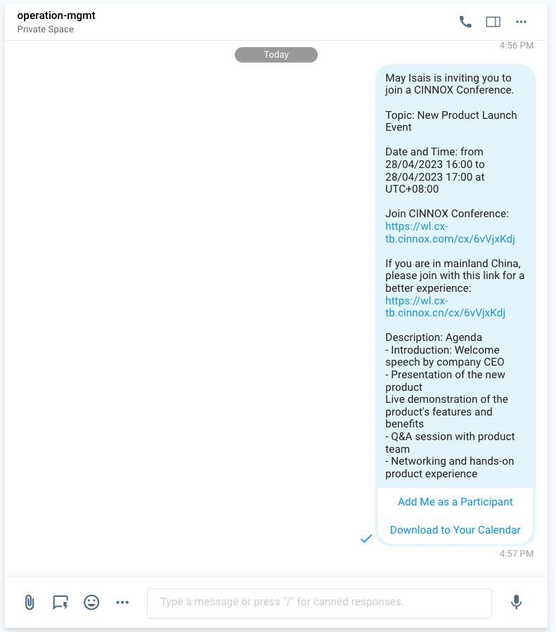This screenshot has width=556, height=632.
Task: Record a voice message with microphone icon
Action: pos(516,602)
